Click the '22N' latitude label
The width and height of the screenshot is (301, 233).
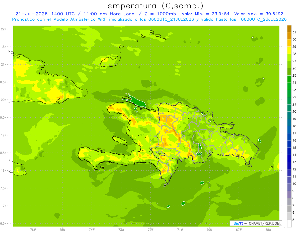[x=4, y=29]
